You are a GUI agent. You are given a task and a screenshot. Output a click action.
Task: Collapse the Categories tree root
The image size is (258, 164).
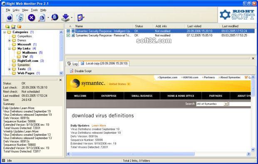pyautogui.click(x=5, y=32)
